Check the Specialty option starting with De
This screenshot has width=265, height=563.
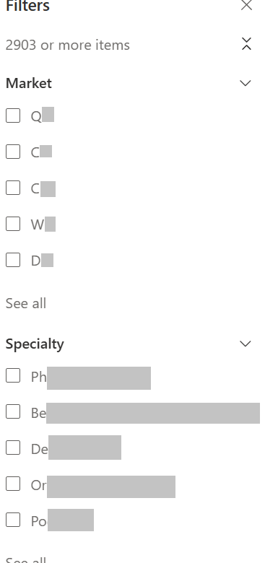pos(13,448)
